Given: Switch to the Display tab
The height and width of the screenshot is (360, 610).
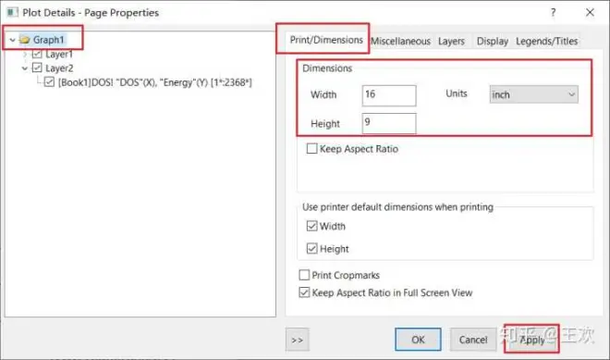Looking at the screenshot, I should (x=493, y=41).
